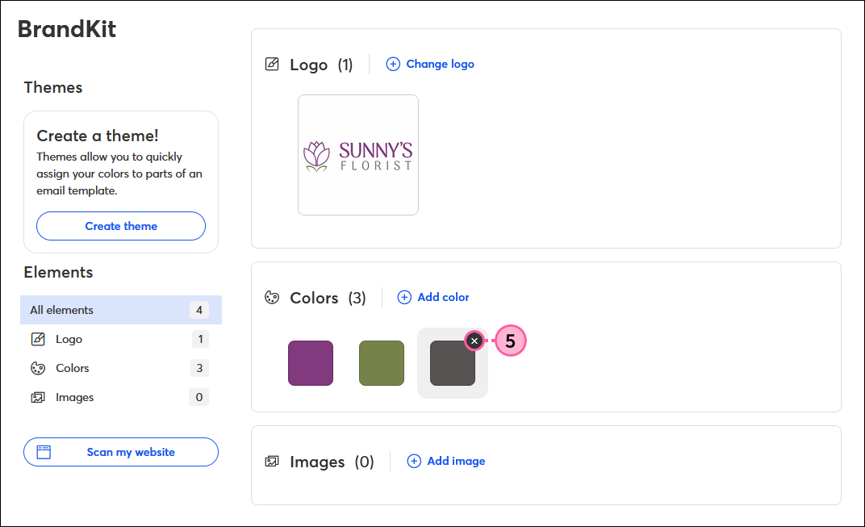Click the Images (0) section heading

[332, 462]
